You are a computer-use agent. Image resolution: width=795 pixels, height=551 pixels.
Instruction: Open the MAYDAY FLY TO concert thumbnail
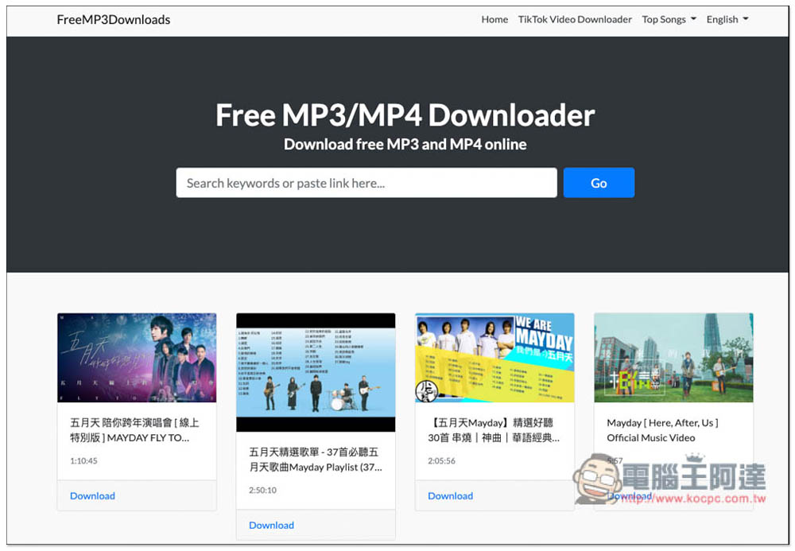[137, 358]
